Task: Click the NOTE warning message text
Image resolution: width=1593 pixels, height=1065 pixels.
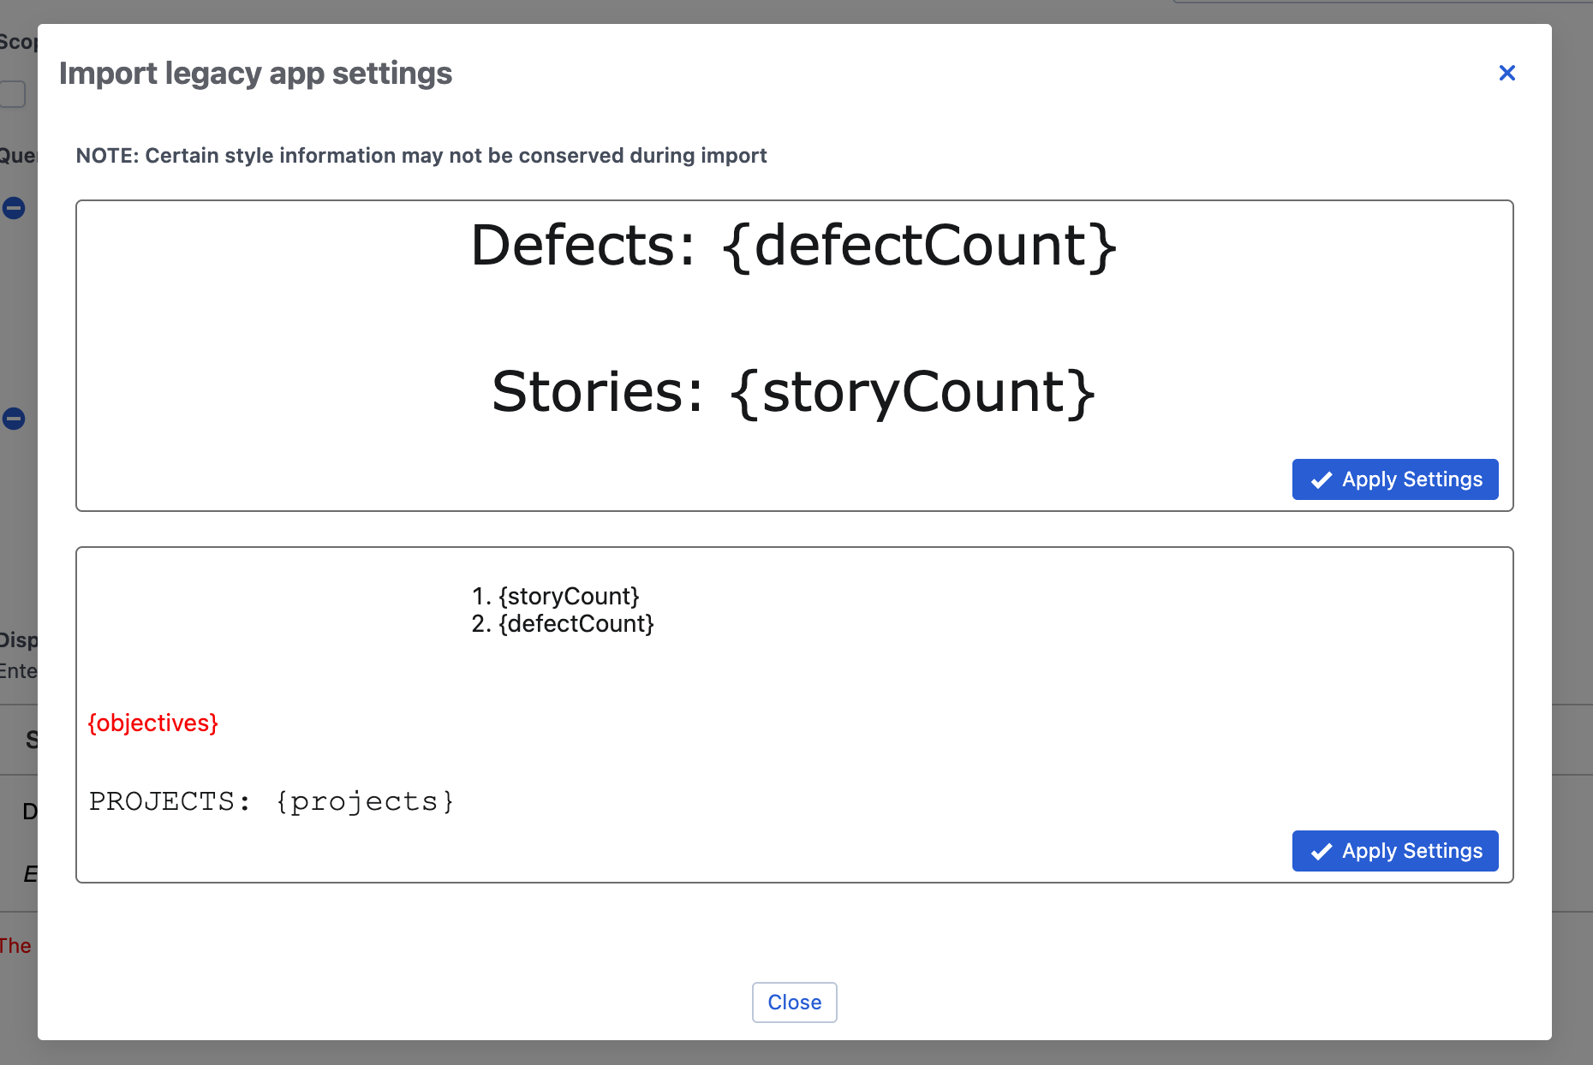Action: pyautogui.click(x=421, y=155)
